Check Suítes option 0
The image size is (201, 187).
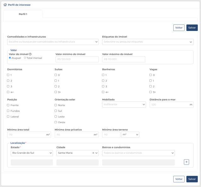[56, 75]
